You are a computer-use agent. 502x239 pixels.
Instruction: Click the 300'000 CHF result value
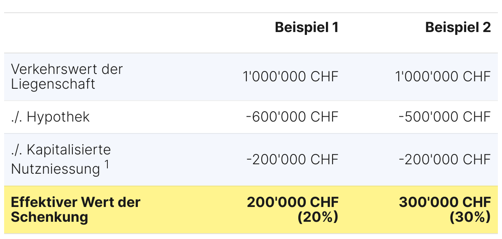(x=444, y=202)
